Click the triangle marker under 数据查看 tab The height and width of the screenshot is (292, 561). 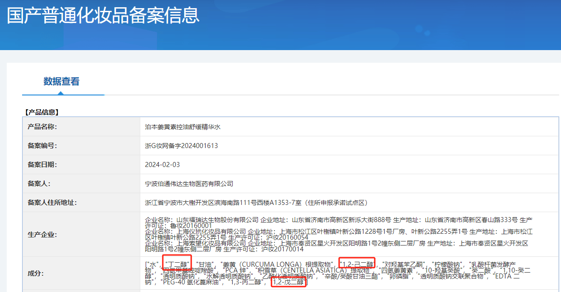click(60, 93)
